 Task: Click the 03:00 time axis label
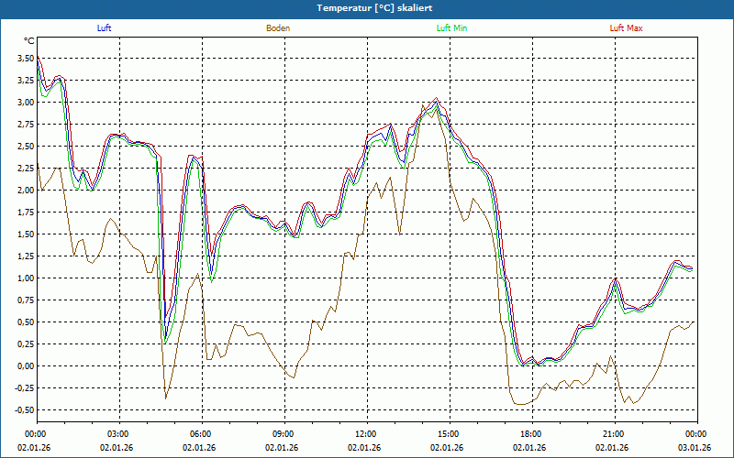[x=117, y=434]
